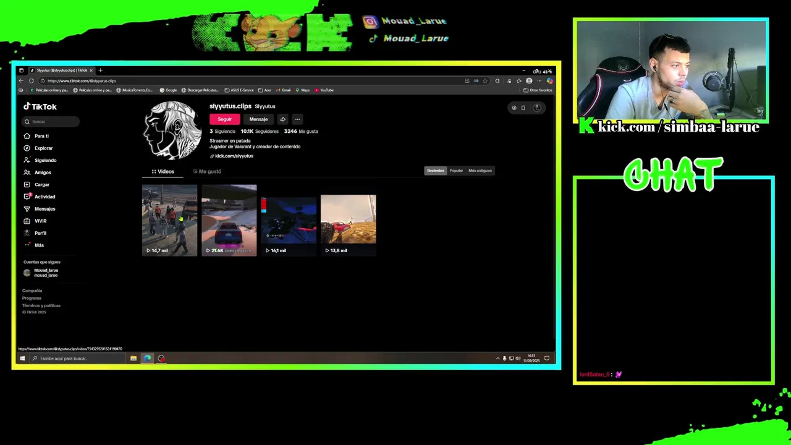Image resolution: width=791 pixels, height=445 pixels.
Task: Open the Windows Start menu
Action: (22, 358)
